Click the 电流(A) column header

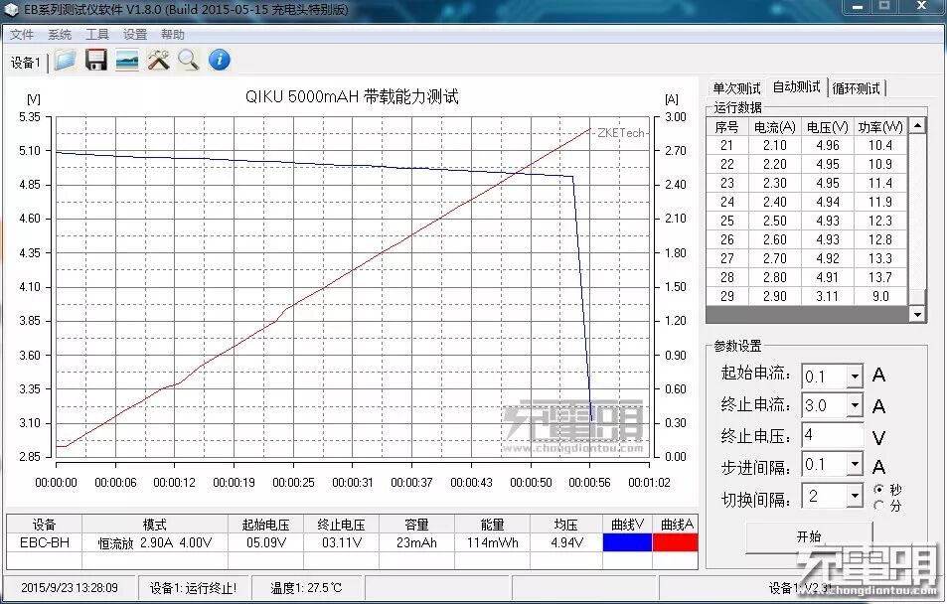pyautogui.click(x=775, y=127)
